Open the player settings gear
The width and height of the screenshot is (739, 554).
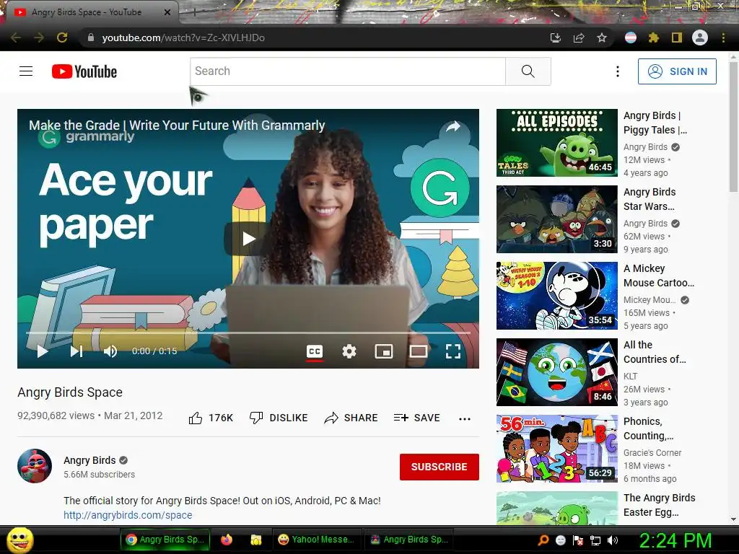tap(349, 351)
